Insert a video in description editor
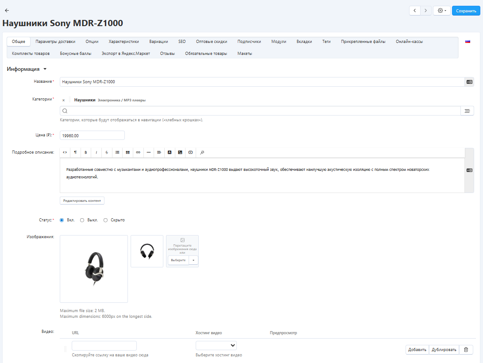Viewport: 483px width, 363px height. (x=190, y=152)
